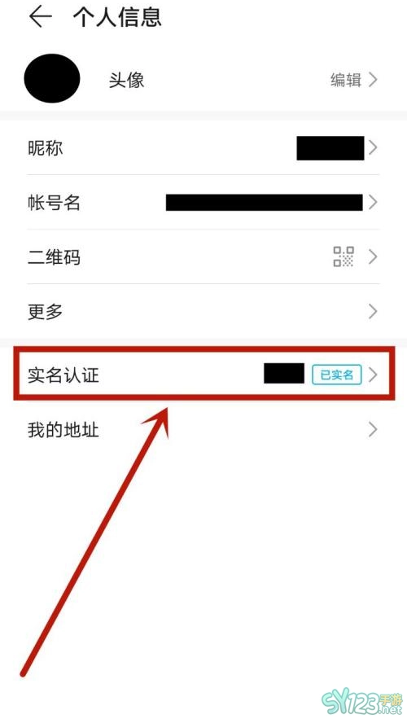Tap chevron on the 昵称 row

point(373,148)
